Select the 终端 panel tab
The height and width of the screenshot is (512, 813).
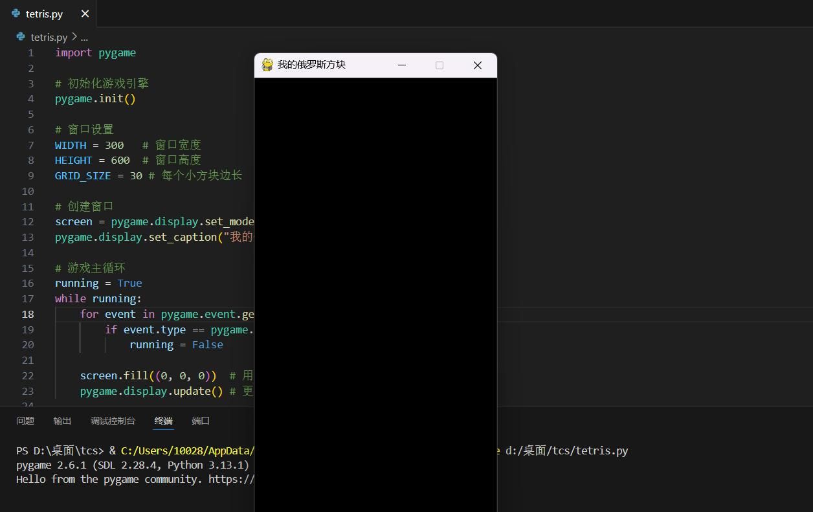point(163,421)
